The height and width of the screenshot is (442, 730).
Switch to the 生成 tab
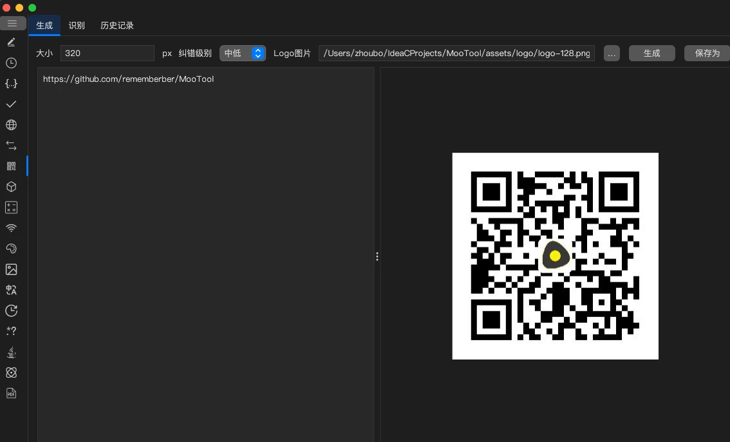pyautogui.click(x=44, y=26)
